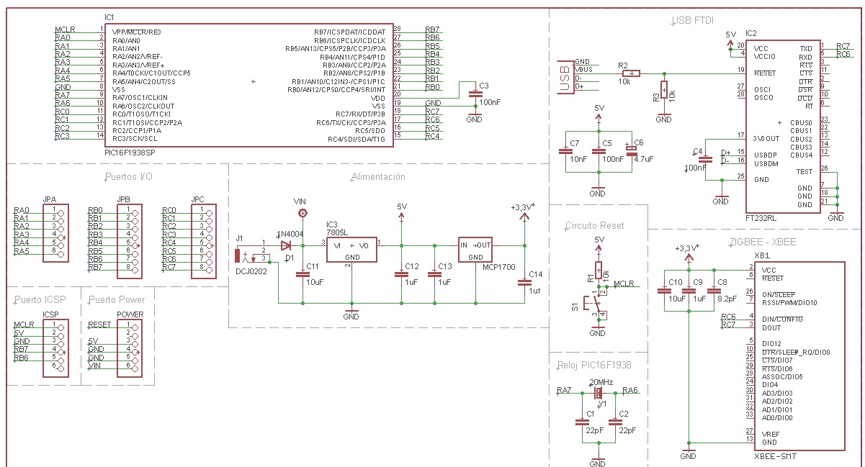Select capacitor C14 1uf
This screenshot has height=467, width=865.
tap(524, 283)
